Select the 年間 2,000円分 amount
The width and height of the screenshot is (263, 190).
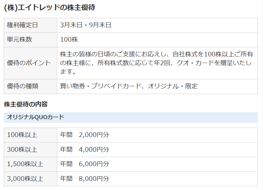pos(85,135)
